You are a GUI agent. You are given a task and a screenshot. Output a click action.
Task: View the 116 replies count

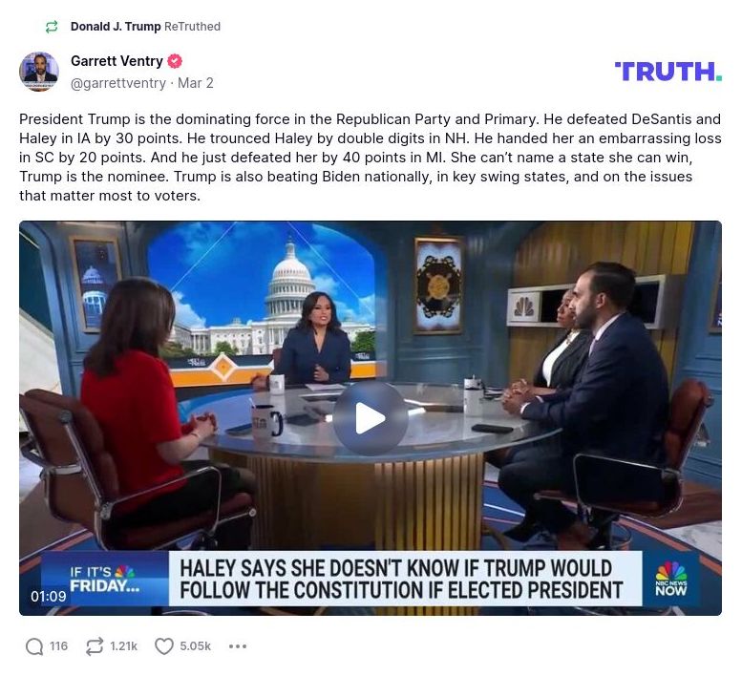pos(58,646)
